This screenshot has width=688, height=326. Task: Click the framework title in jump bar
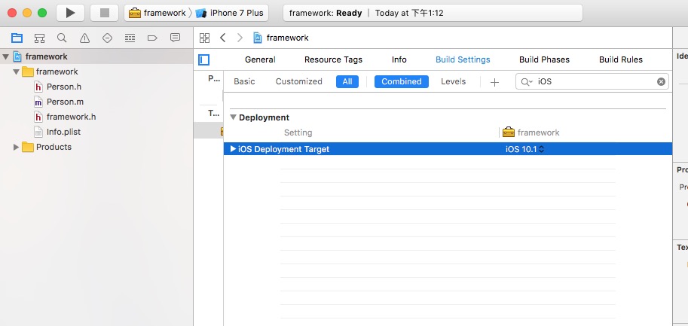287,38
